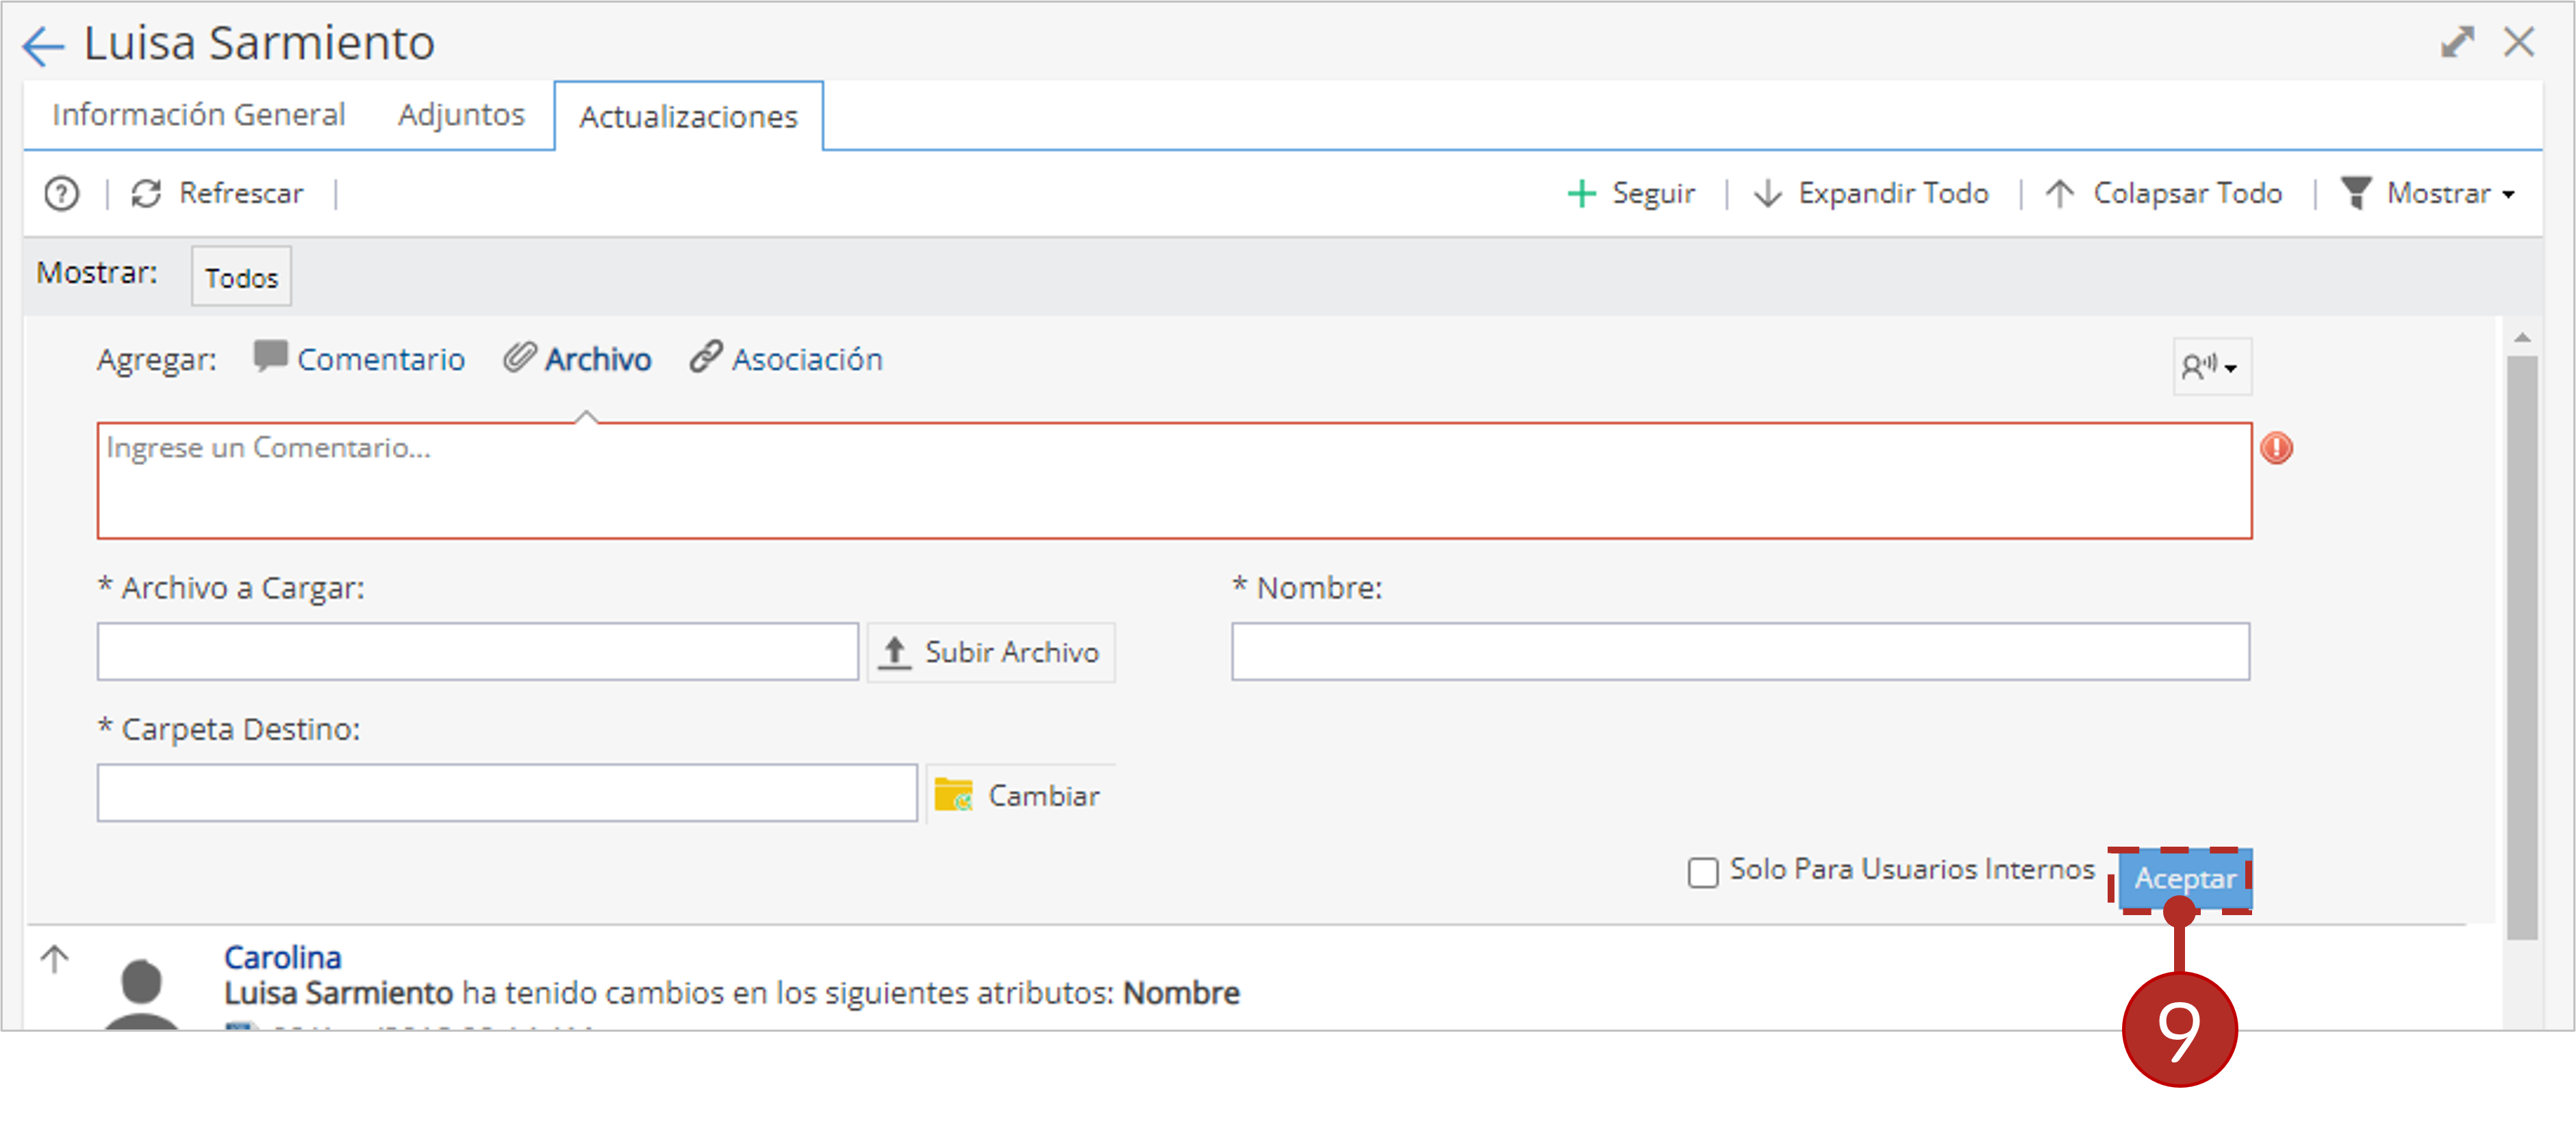
Task: Check Solo Para Usuarios Internos
Action: [x=1703, y=872]
